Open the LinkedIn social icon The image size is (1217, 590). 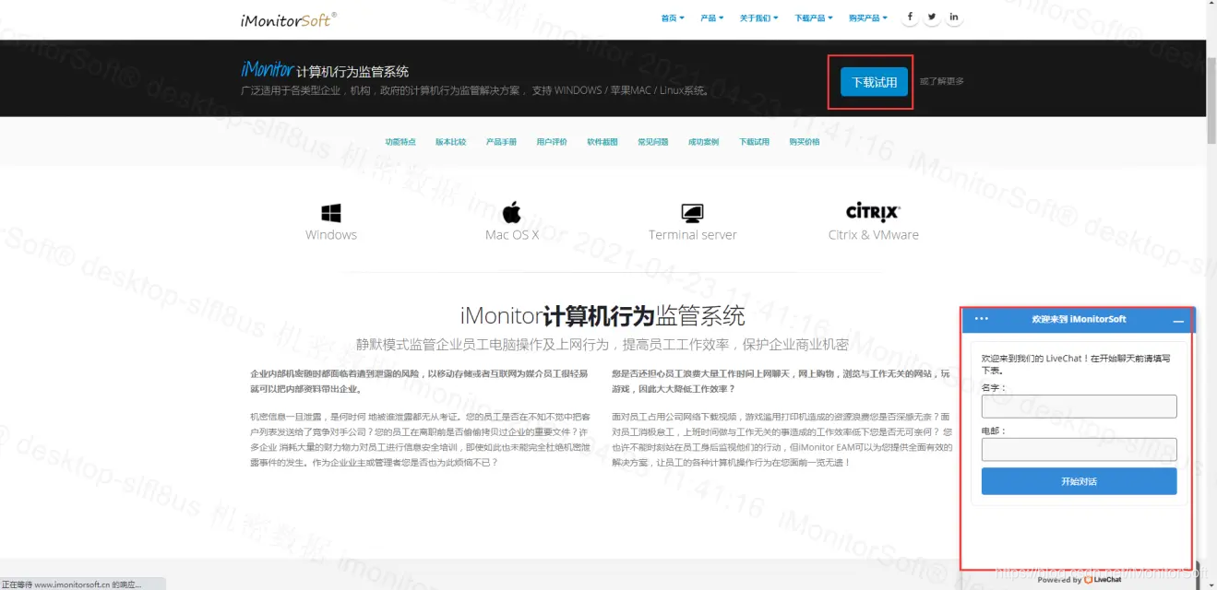tap(954, 18)
